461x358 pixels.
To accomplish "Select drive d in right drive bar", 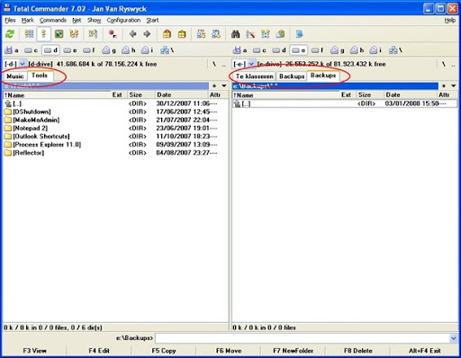I will click(279, 50).
